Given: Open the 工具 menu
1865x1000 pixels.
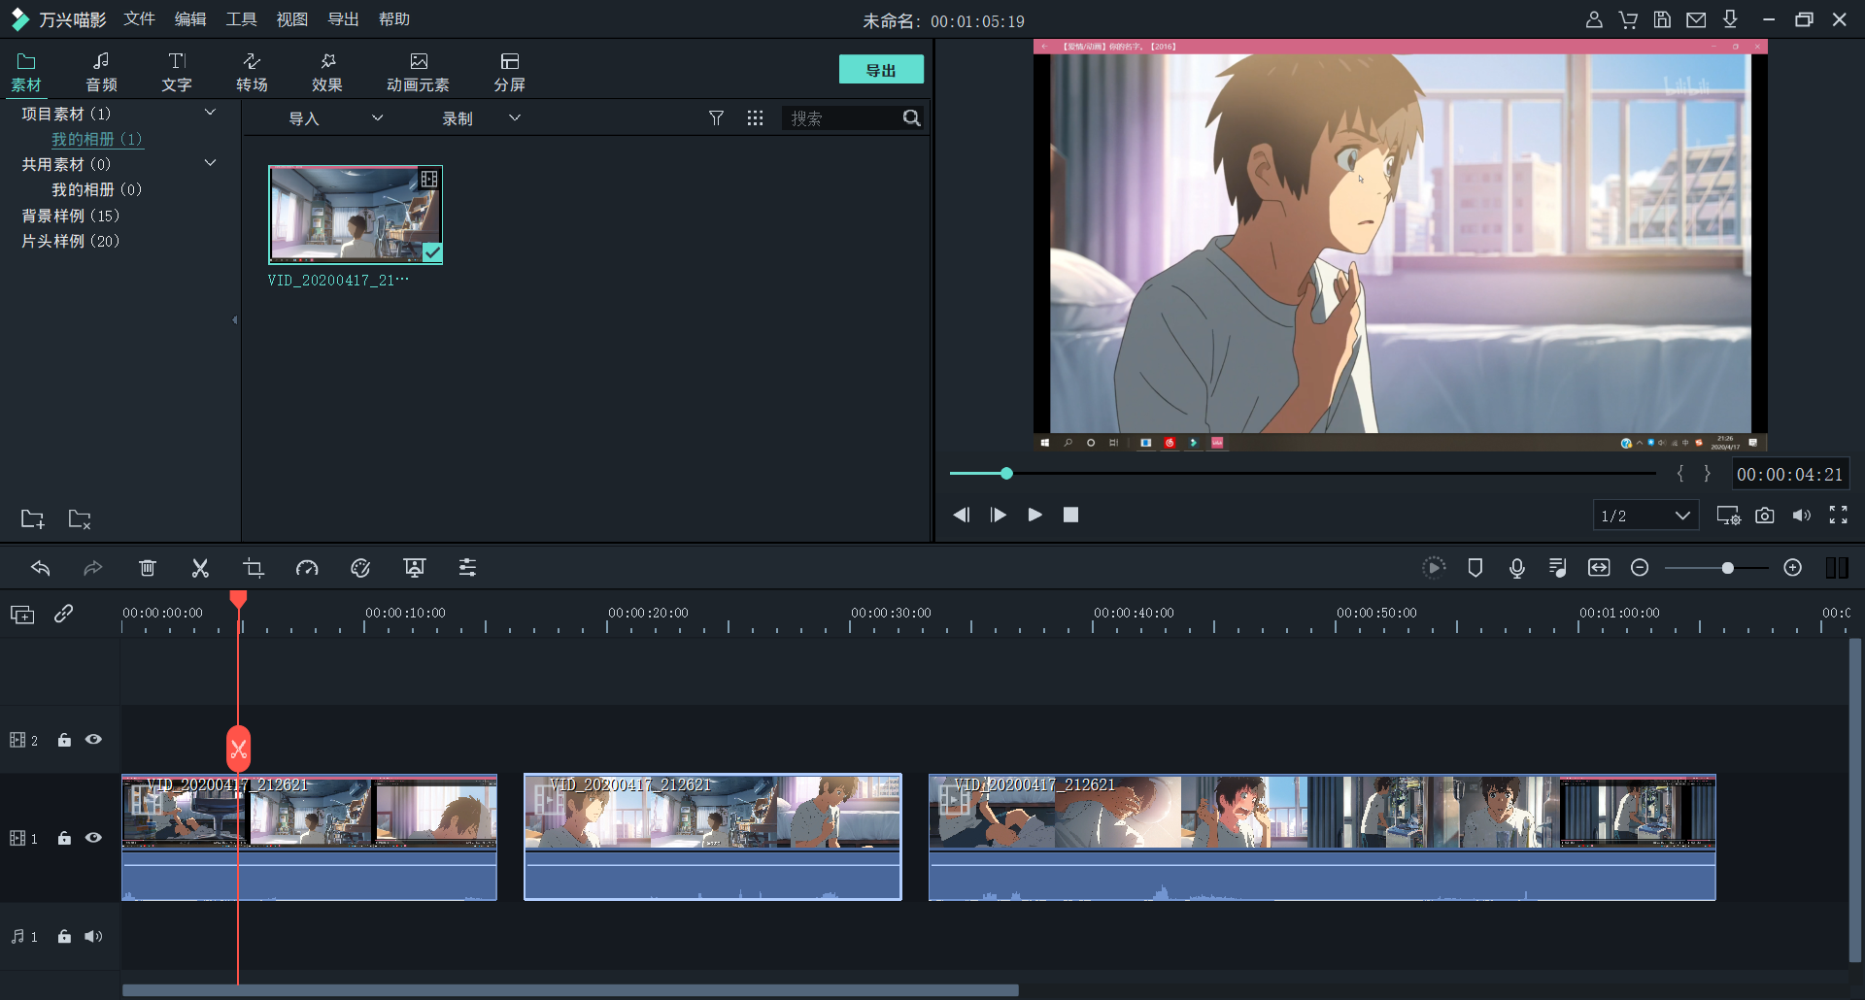Looking at the screenshot, I should [241, 19].
